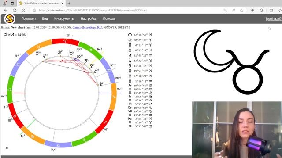Open the Вид menu
This screenshot has width=282, height=158.
coord(45,18)
